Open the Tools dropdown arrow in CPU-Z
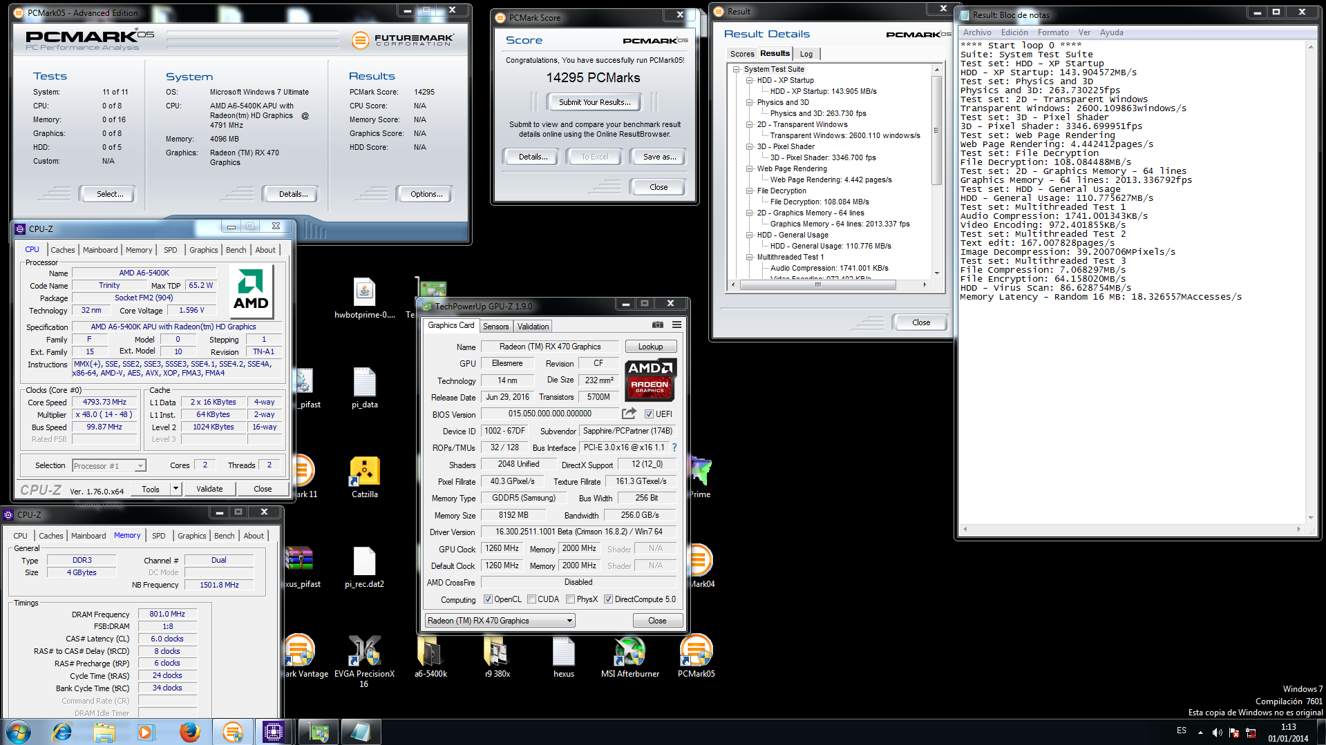The height and width of the screenshot is (745, 1326). click(176, 489)
